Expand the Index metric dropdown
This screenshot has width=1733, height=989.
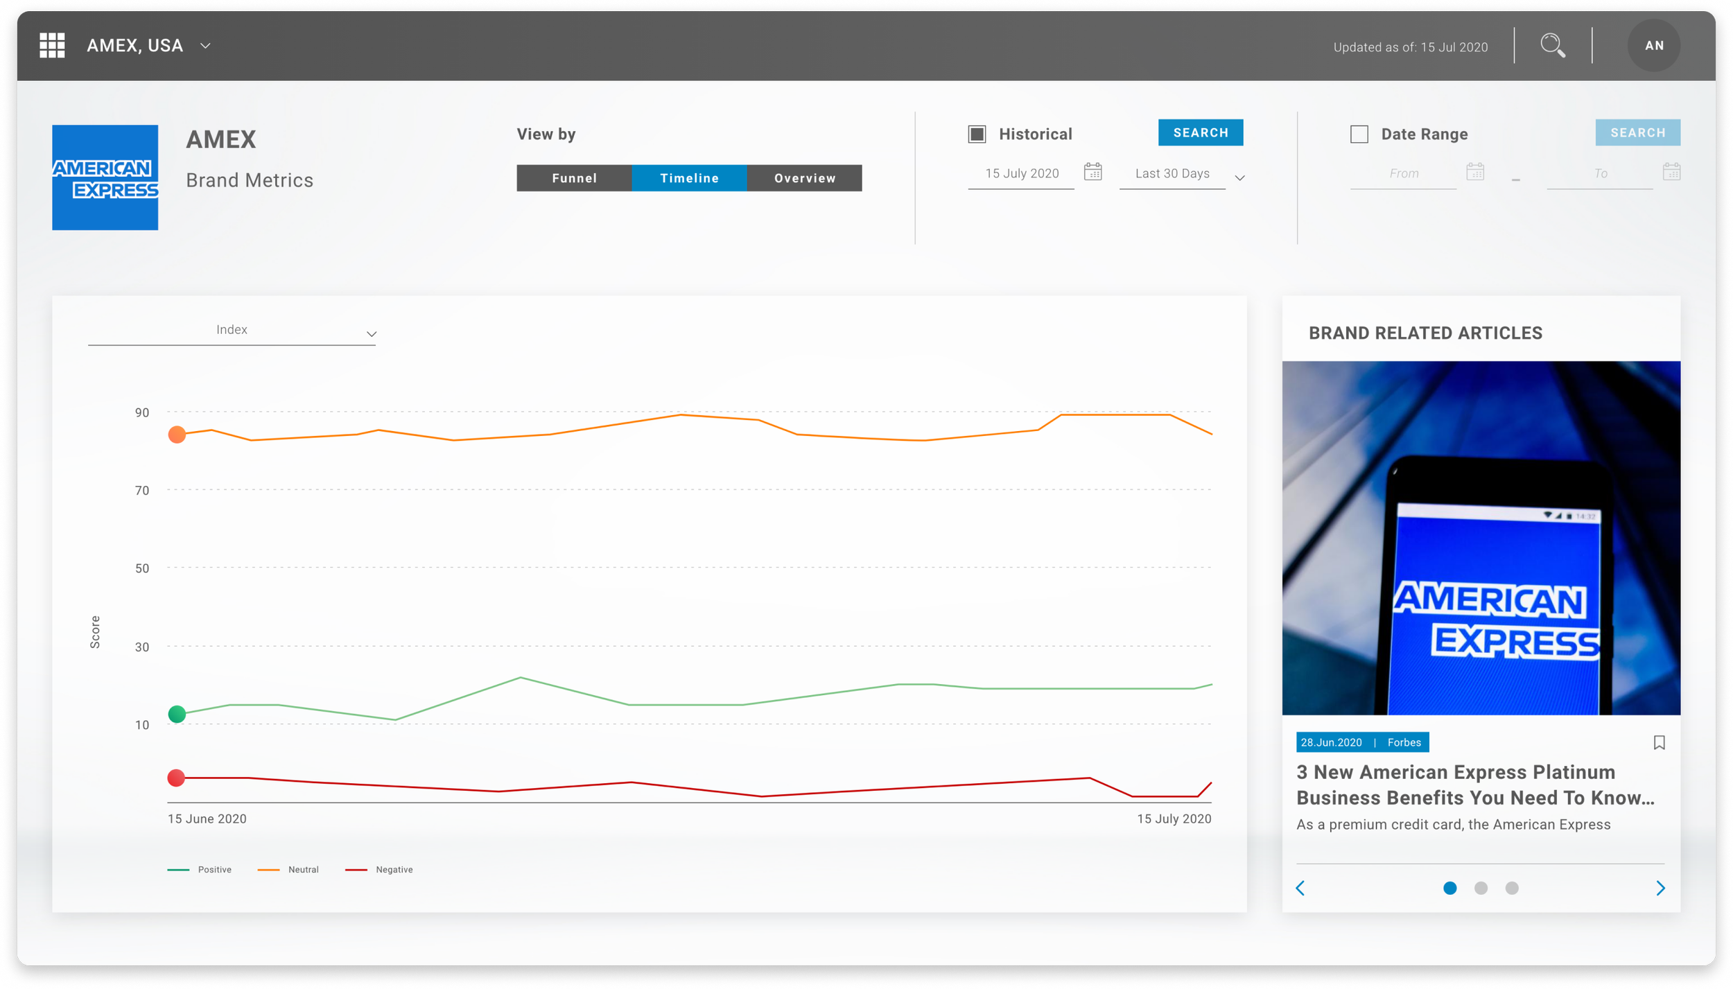[232, 331]
